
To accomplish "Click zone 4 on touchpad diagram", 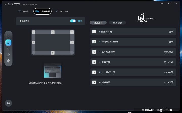I will point(72,42).
